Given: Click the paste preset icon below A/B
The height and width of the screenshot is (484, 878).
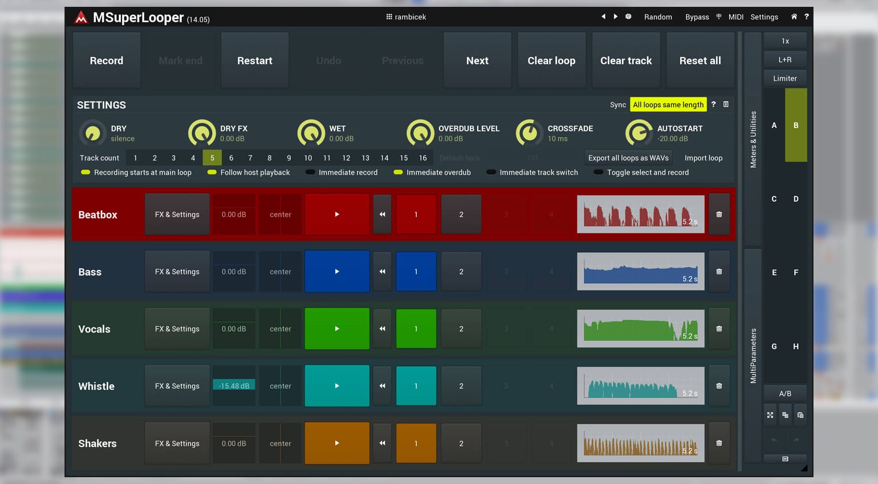Looking at the screenshot, I should pyautogui.click(x=800, y=415).
